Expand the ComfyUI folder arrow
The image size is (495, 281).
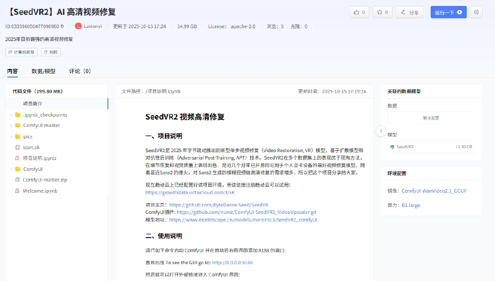click(x=11, y=169)
